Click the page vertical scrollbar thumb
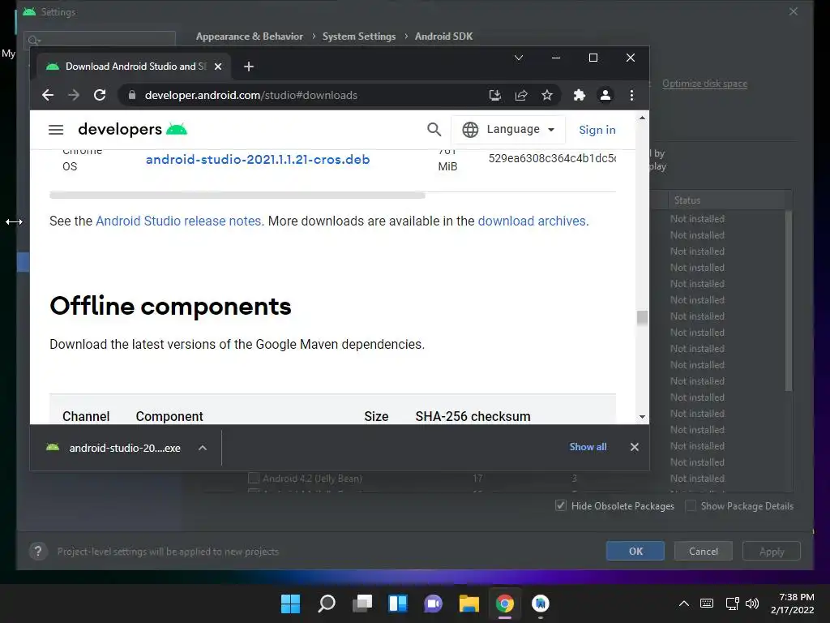 [642, 317]
